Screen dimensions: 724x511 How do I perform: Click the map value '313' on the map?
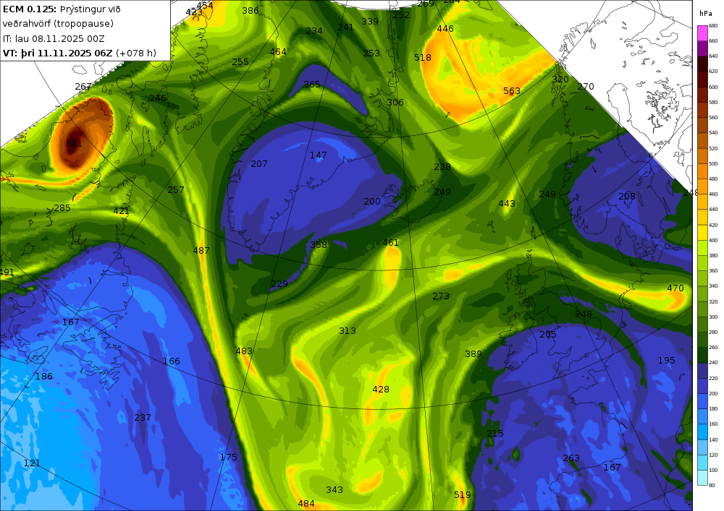(348, 331)
